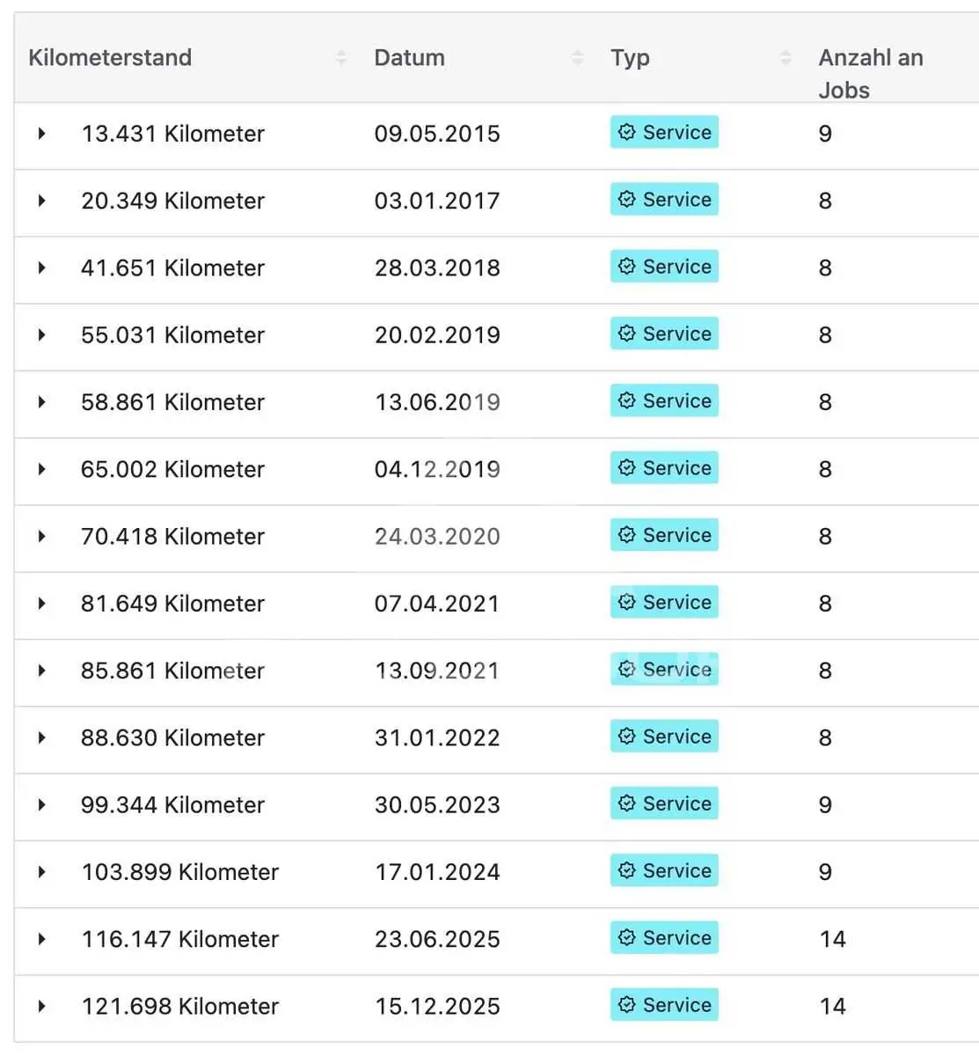Sort by Typ column arrows
979x1056 pixels.
[785, 58]
